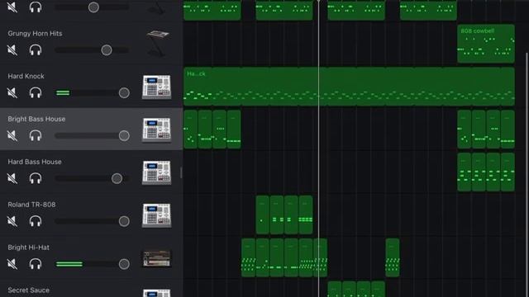Select first Roland TR-808 region
The image size is (529, 297).
point(263,214)
